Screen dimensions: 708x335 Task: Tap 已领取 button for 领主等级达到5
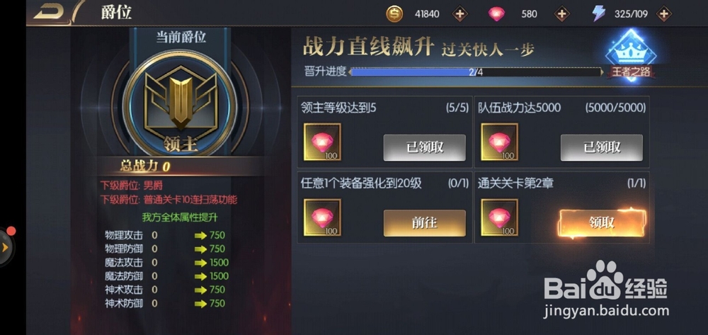click(424, 147)
